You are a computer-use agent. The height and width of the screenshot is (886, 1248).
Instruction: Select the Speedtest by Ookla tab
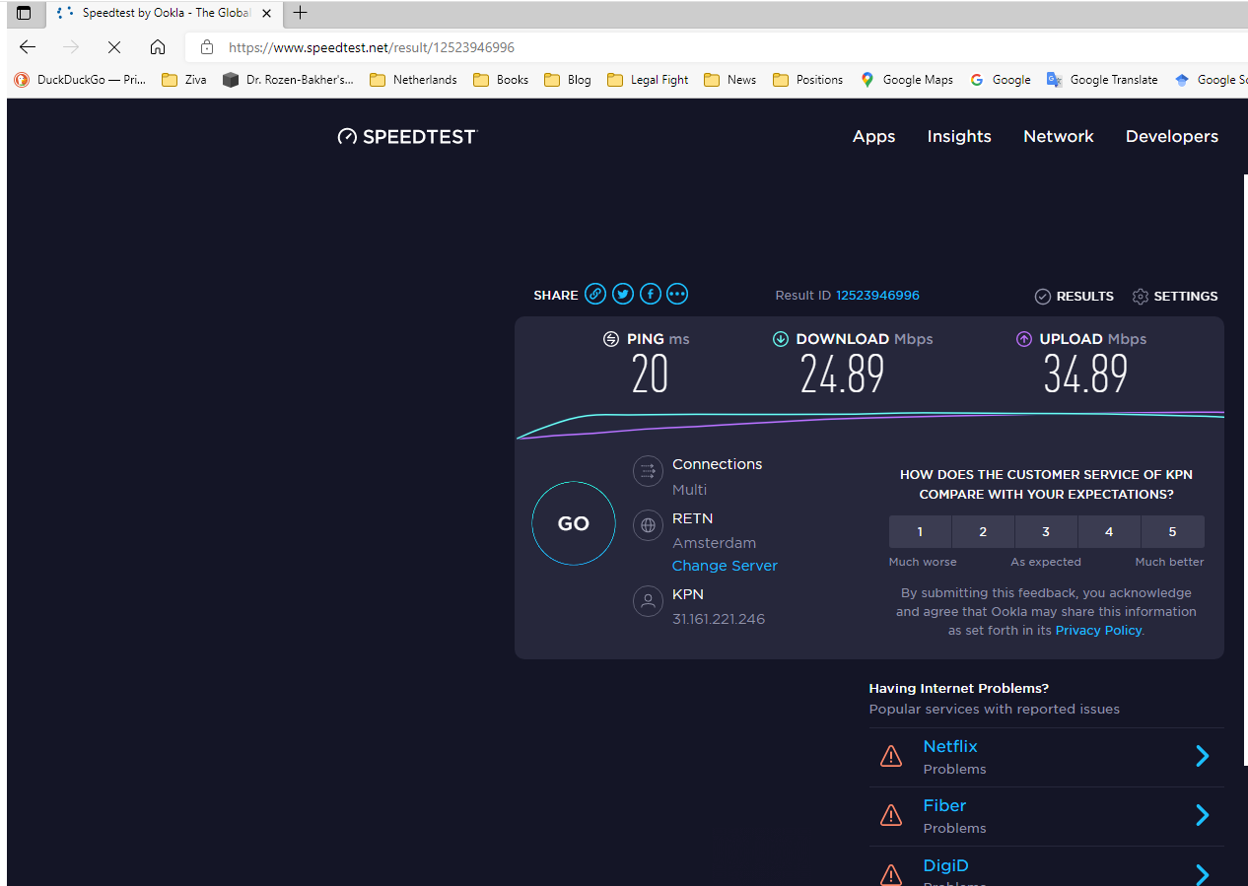[164, 13]
